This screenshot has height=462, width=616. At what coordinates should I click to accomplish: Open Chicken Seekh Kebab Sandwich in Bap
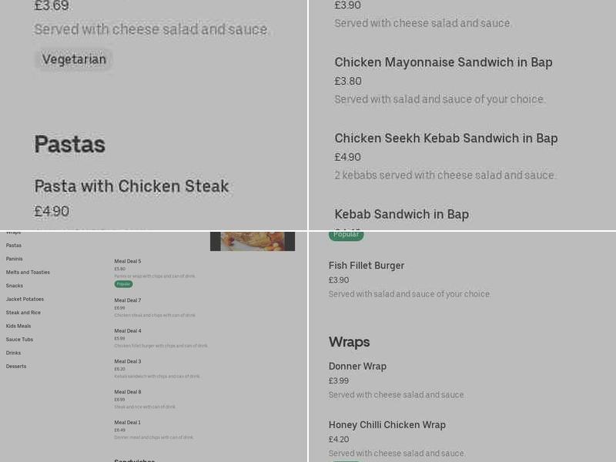pos(446,138)
